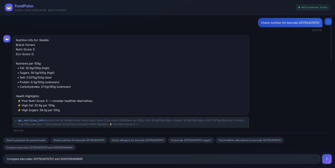
Task: Click the get_nutrition_info checkmark icon
Action: [x=16, y=121]
